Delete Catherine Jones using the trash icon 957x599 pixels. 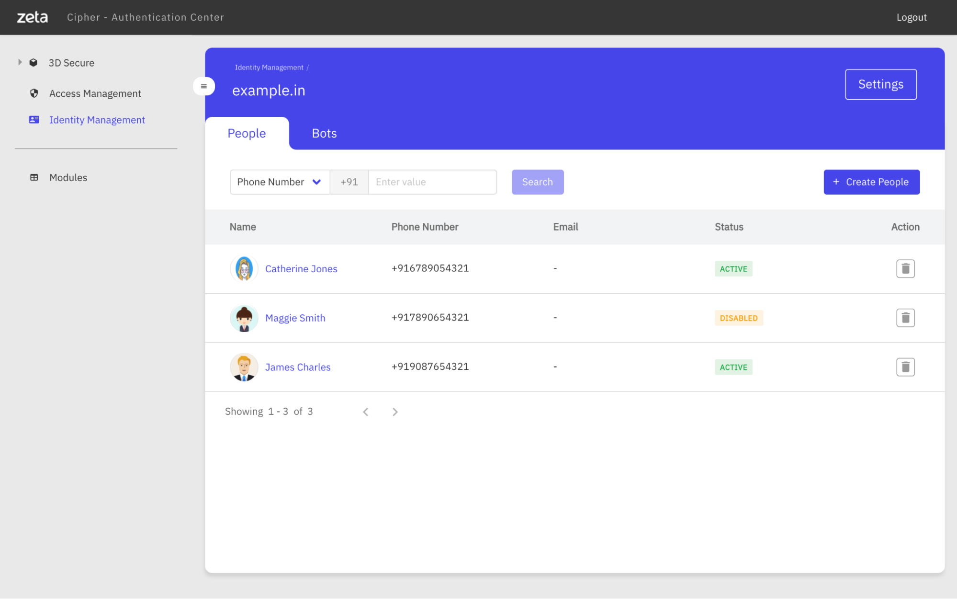[905, 268]
